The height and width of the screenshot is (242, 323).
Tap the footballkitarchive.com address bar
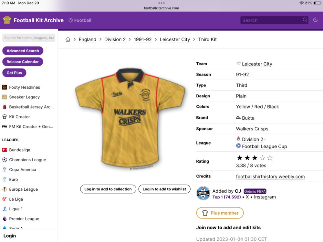(161, 8)
